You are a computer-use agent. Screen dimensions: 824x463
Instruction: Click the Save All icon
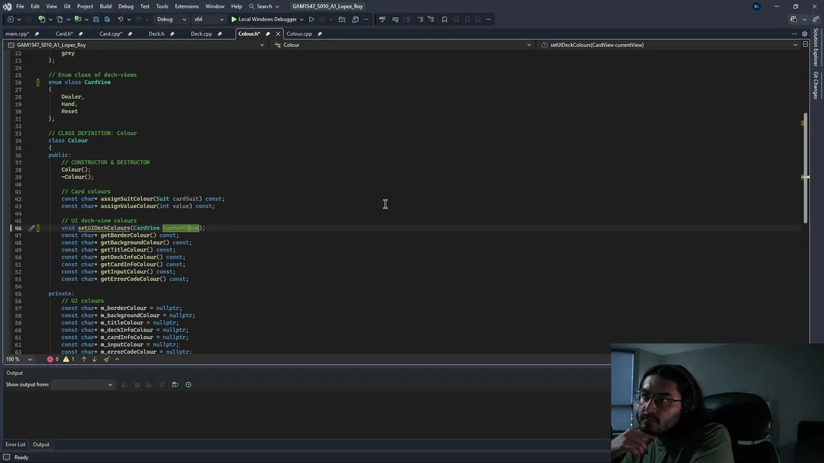pos(107,19)
